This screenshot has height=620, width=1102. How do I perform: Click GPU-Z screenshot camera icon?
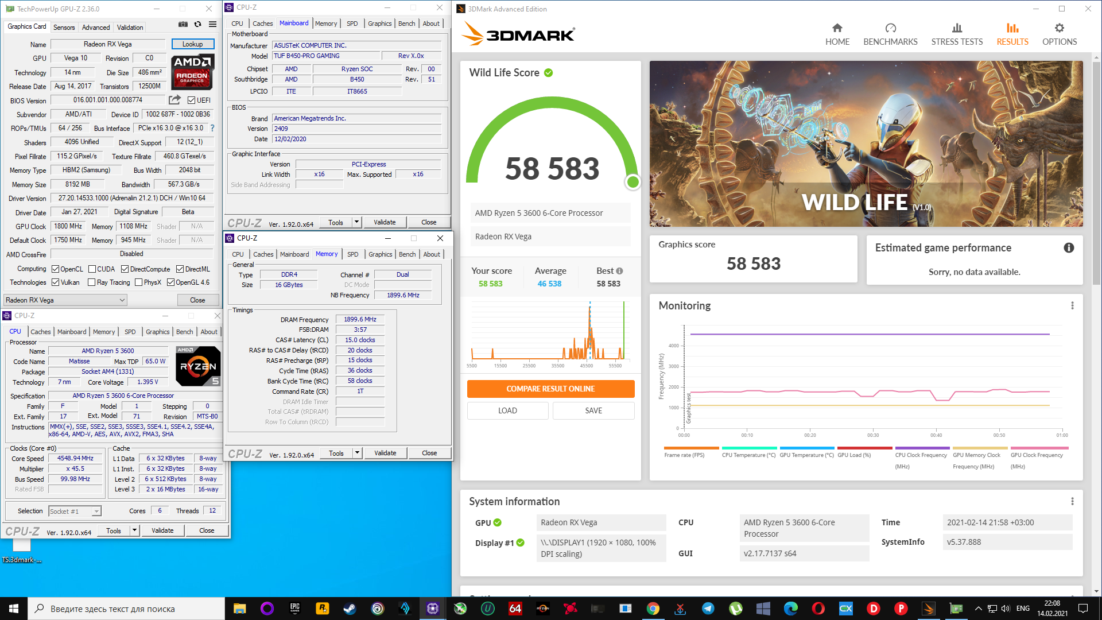(x=183, y=25)
